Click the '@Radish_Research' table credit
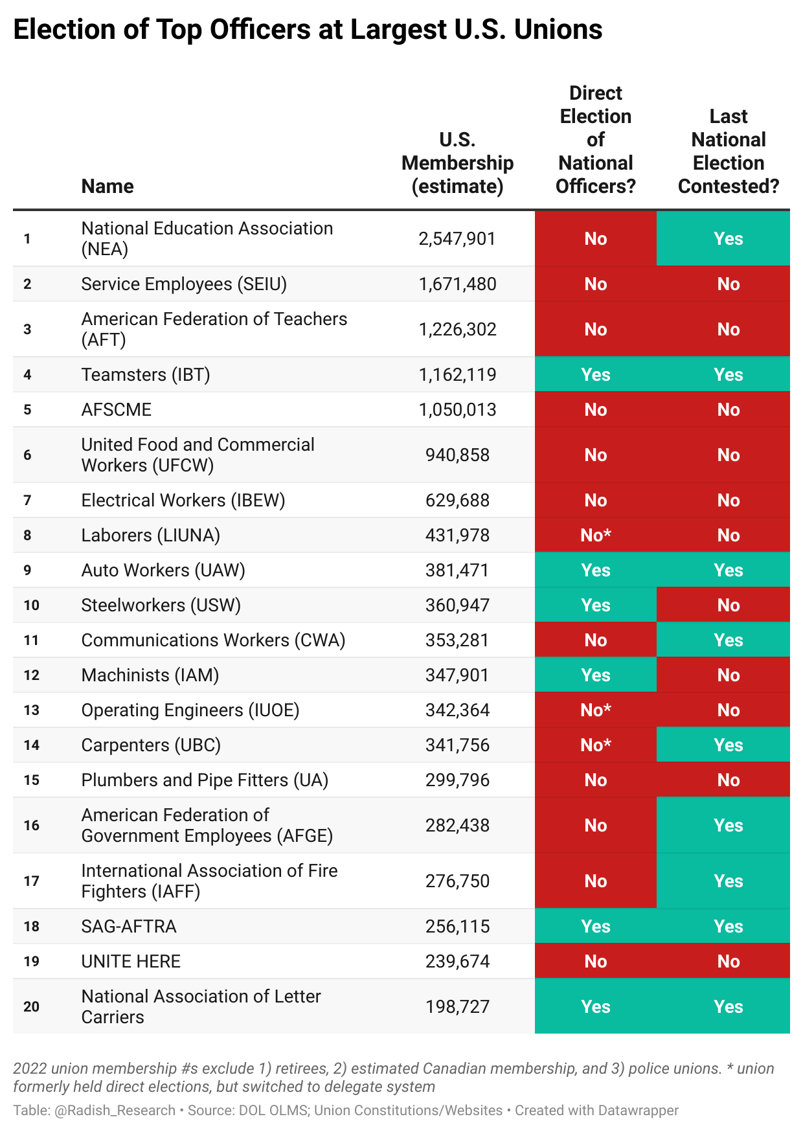803x1132 pixels. click(115, 1110)
